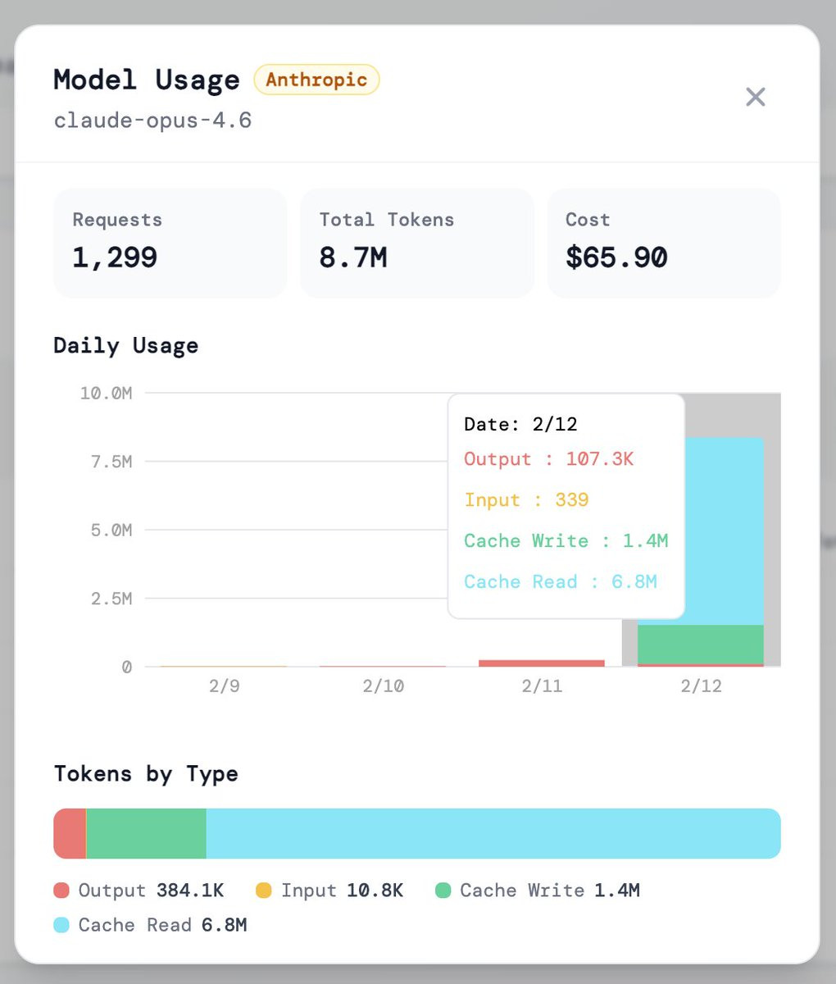Select the 2/10 date label on chart axis
836x984 pixels.
click(383, 686)
